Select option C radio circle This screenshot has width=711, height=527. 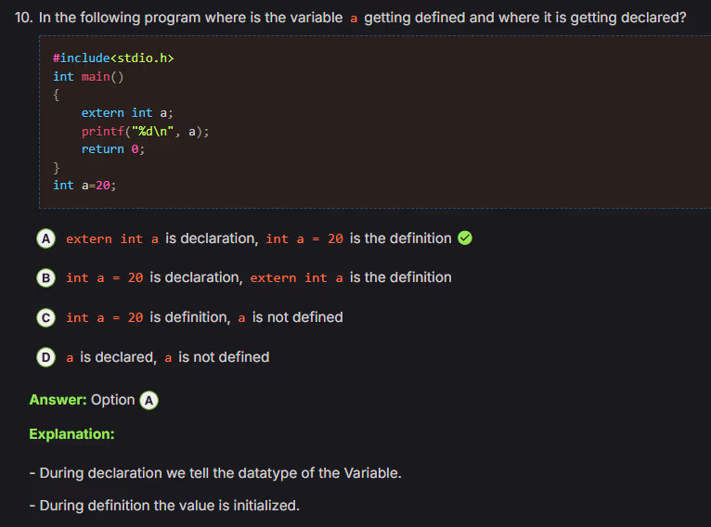45,317
